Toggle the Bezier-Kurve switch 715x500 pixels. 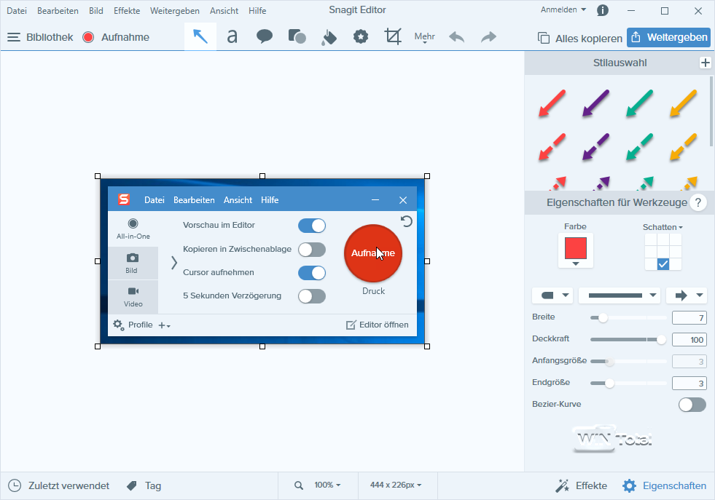(x=692, y=405)
